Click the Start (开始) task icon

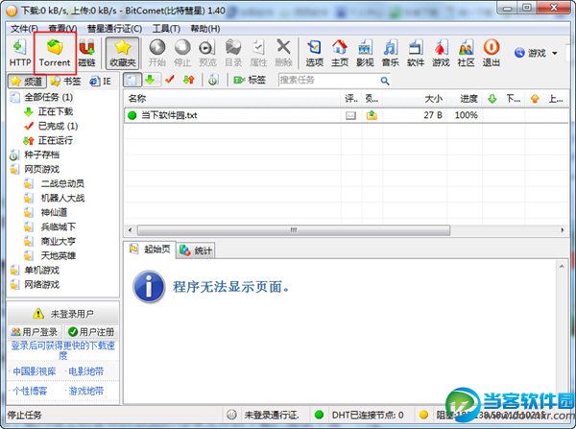[x=157, y=53]
